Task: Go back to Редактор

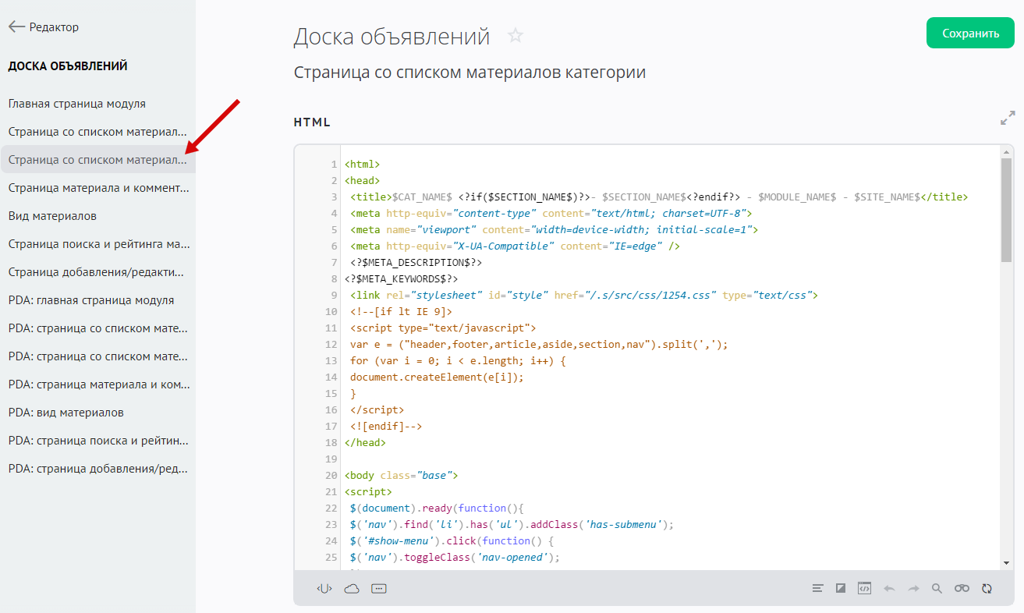Action: (x=44, y=27)
